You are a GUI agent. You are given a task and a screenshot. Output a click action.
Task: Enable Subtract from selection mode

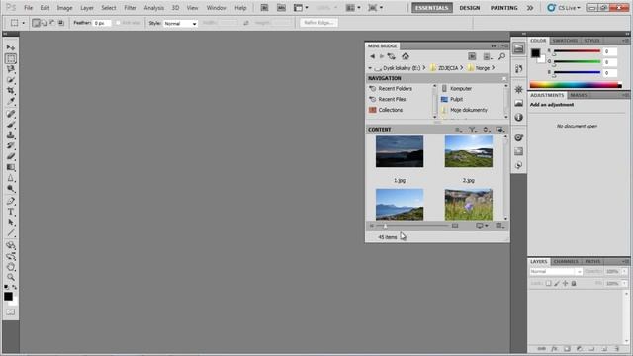52,23
